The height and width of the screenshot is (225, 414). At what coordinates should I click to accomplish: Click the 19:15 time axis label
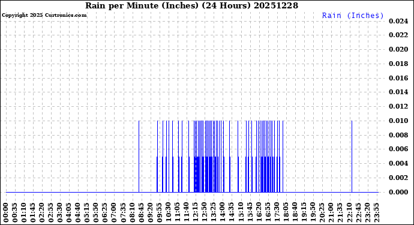[304, 213]
